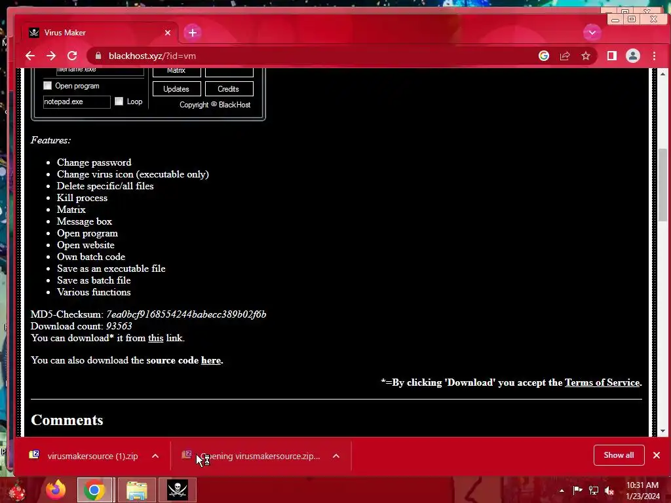Click the address bar URL blackhost.xyz

click(152, 56)
